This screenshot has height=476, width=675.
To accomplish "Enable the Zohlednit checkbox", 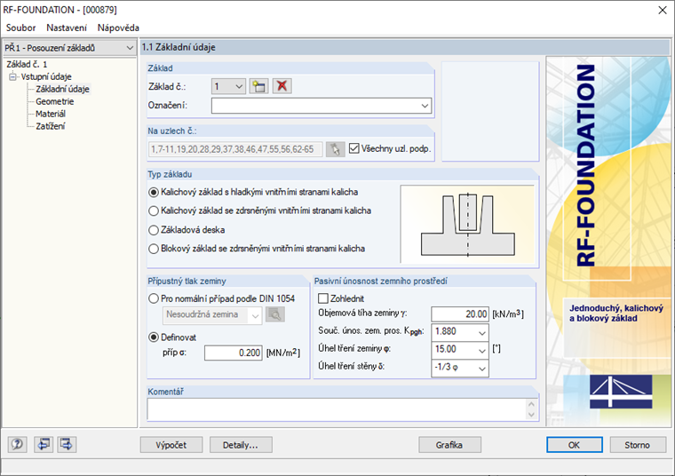I will (x=323, y=298).
